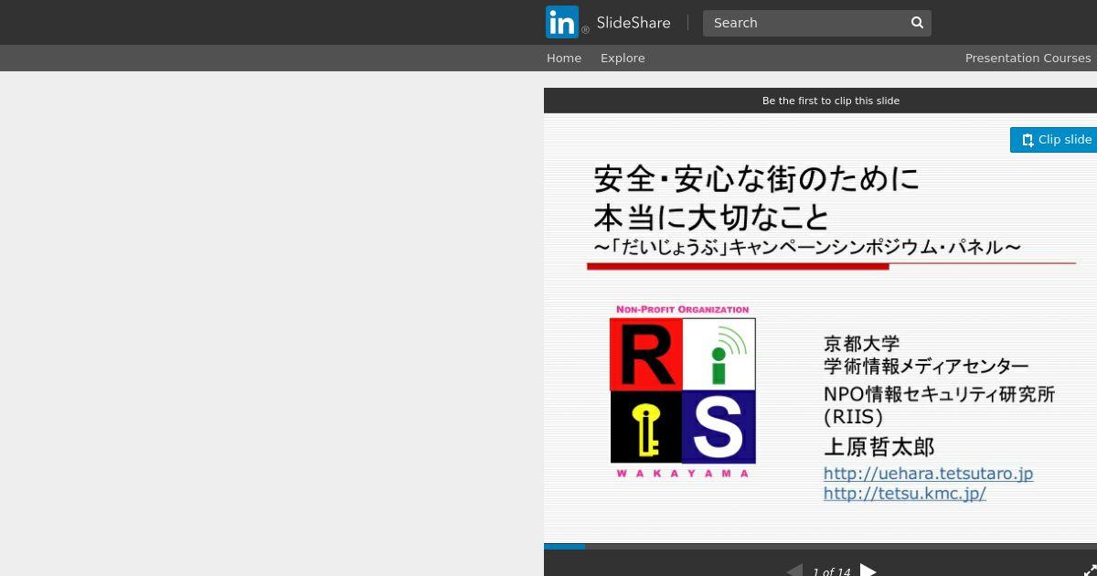Go to the previous slide arrow

point(794,571)
